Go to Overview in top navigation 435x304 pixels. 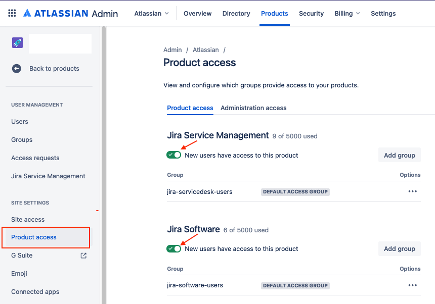pyautogui.click(x=198, y=13)
